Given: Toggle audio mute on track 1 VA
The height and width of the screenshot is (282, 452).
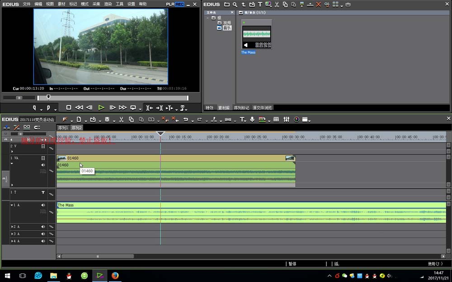Looking at the screenshot, I should 43,165.
